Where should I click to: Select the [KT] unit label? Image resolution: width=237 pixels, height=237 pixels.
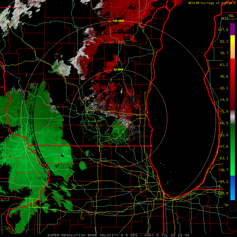[225, 18]
